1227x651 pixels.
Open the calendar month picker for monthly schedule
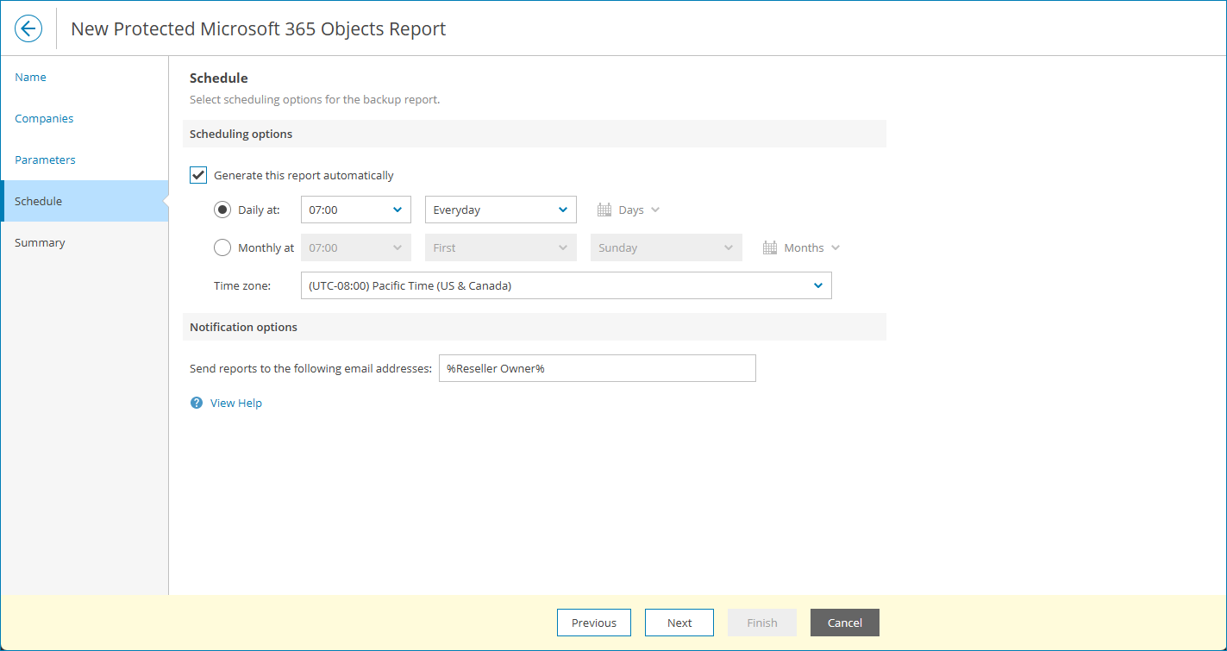tap(767, 247)
